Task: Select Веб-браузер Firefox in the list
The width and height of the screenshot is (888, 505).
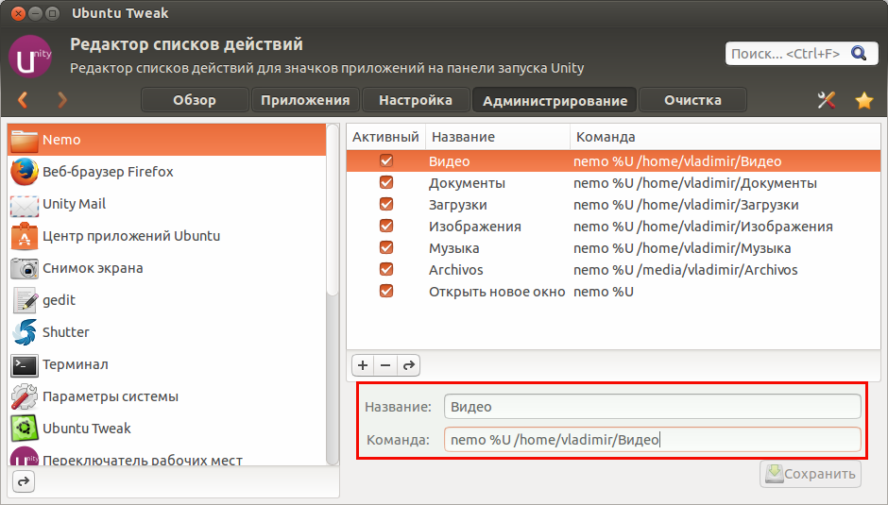Action: [167, 172]
